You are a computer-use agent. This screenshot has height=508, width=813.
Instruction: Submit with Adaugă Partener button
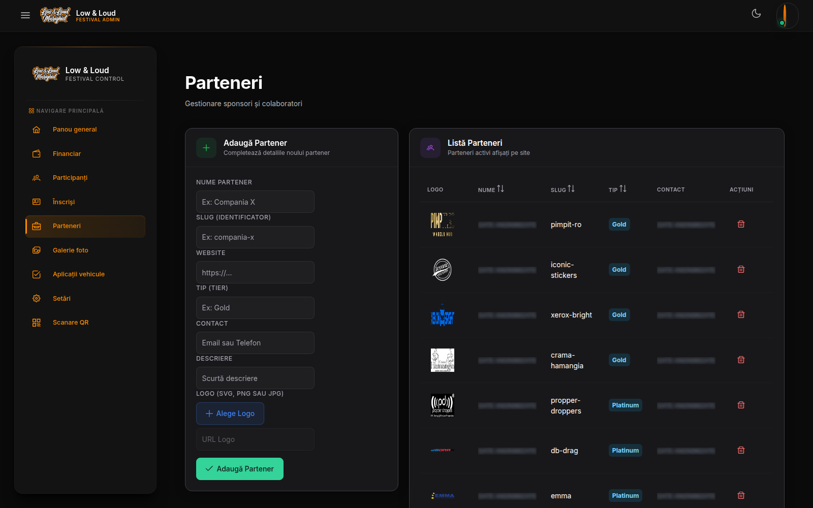[x=240, y=469]
